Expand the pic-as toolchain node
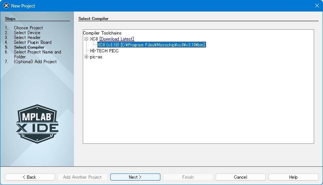Image resolution: width=323 pixels, height=185 pixels. coord(86,57)
